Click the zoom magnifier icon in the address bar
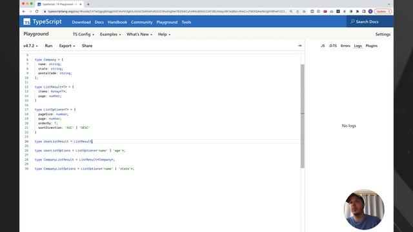This screenshot has height=232, width=413. click(291, 12)
